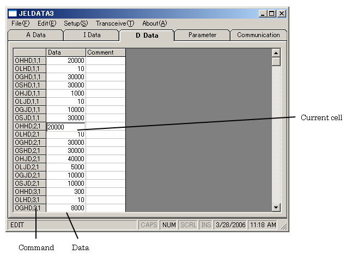This screenshot has height=266, width=358.
Task: Open the About menu
Action: tap(154, 23)
